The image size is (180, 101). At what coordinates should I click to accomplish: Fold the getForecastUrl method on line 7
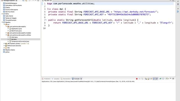pyautogui.click(x=46, y=20)
